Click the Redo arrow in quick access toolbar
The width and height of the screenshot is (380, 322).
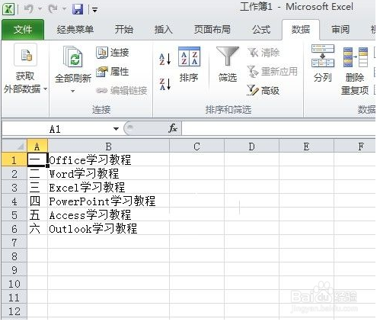point(53,9)
